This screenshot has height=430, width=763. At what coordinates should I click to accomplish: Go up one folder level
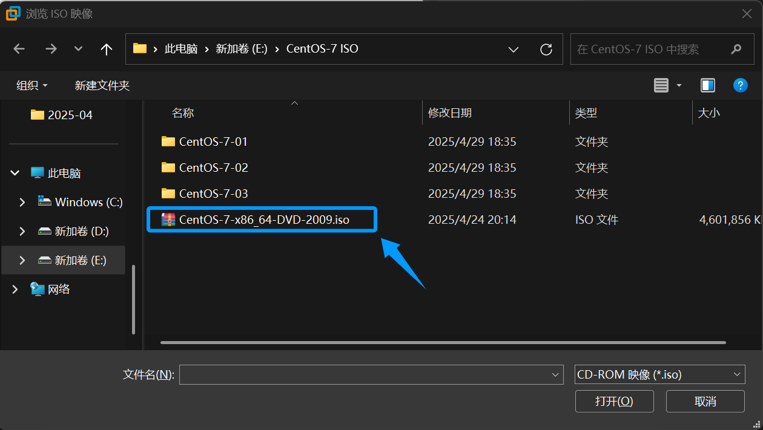pos(107,50)
